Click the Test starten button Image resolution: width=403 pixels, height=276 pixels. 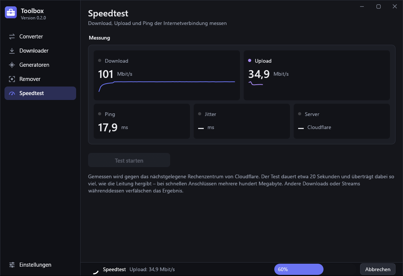tap(129, 160)
